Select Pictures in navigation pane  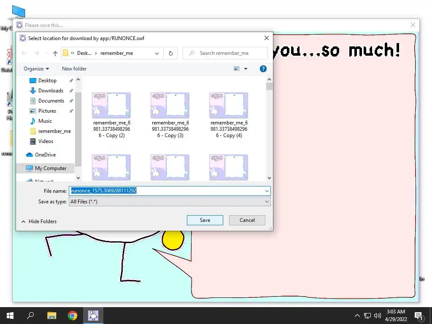pyautogui.click(x=47, y=111)
